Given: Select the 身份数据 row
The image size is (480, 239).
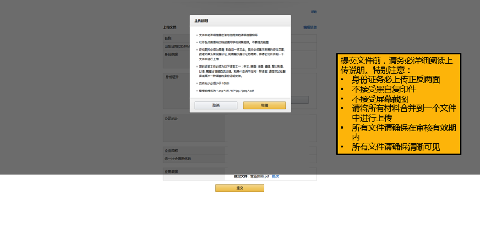Looking at the screenshot, I should click(171, 54).
